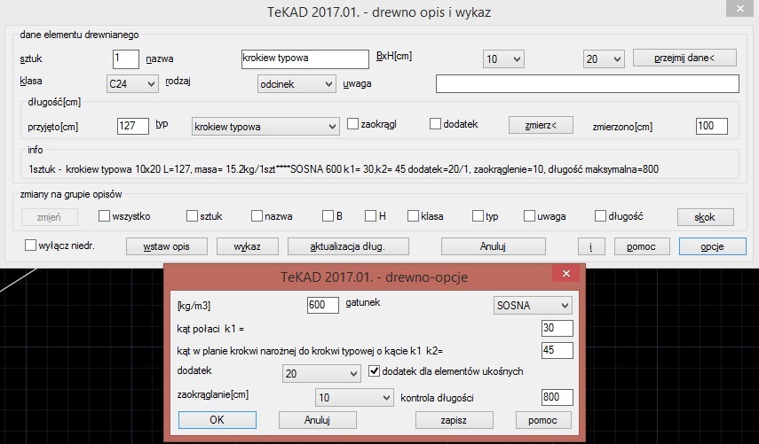This screenshot has width=759, height=444.
Task: Click the zapisz button
Action: click(x=454, y=420)
